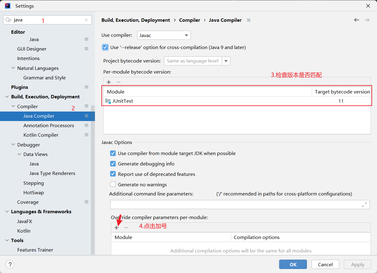Screen dimensions: 377x273
Task: Expand the additional command line parameters field icon
Action: point(364,205)
